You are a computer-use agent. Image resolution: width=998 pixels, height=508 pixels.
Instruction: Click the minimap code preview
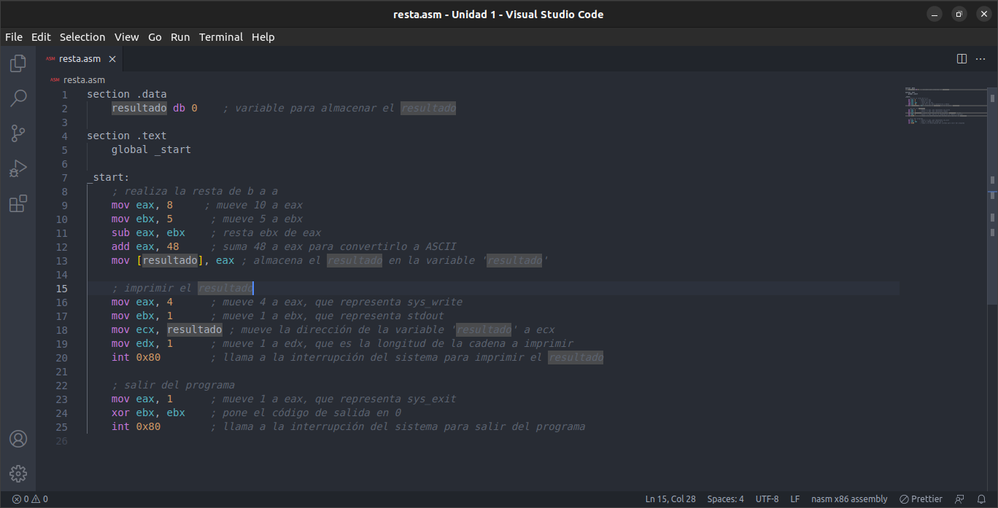tap(945, 108)
